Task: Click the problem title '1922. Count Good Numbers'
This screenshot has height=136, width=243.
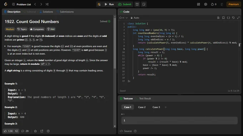Action: 32,21
